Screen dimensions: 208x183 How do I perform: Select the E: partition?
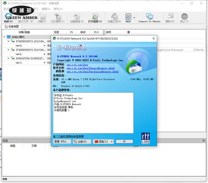point(21,54)
